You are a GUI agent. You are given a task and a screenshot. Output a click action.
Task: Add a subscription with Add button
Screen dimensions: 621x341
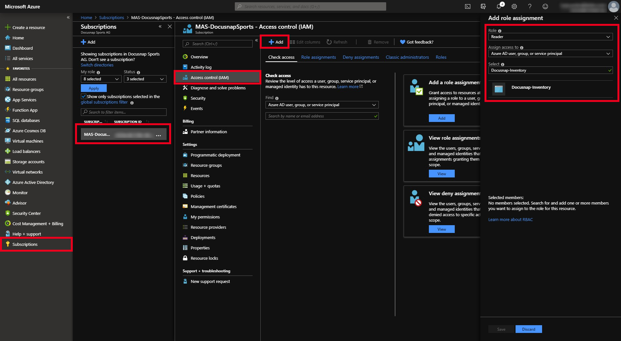coord(88,42)
